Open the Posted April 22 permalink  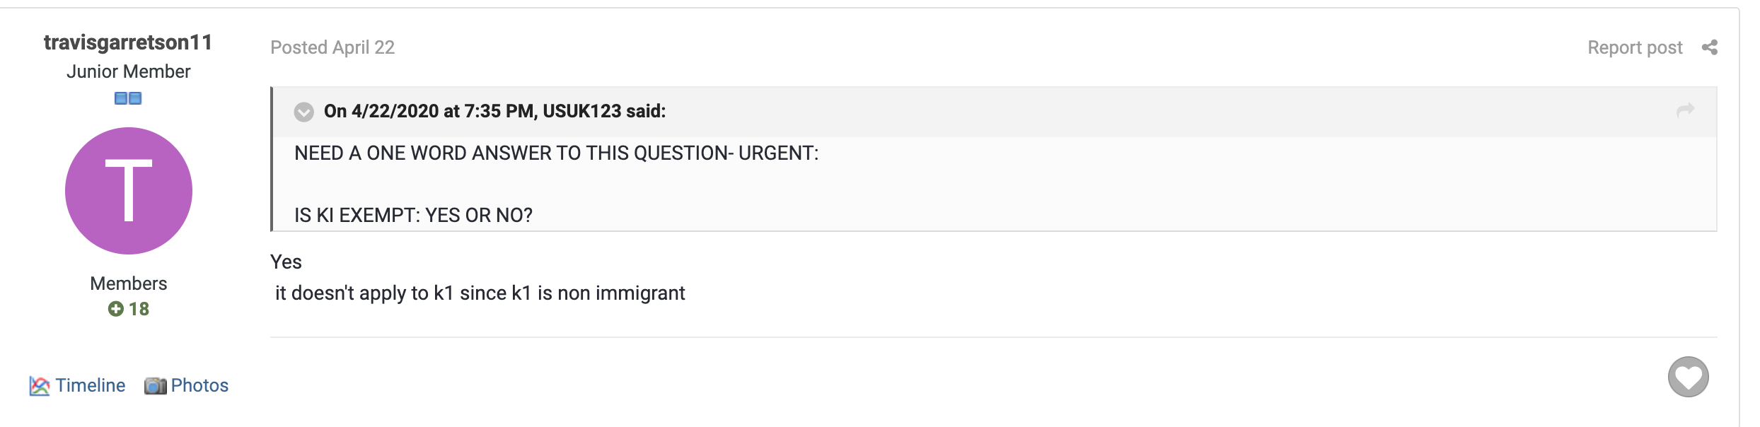pos(332,47)
